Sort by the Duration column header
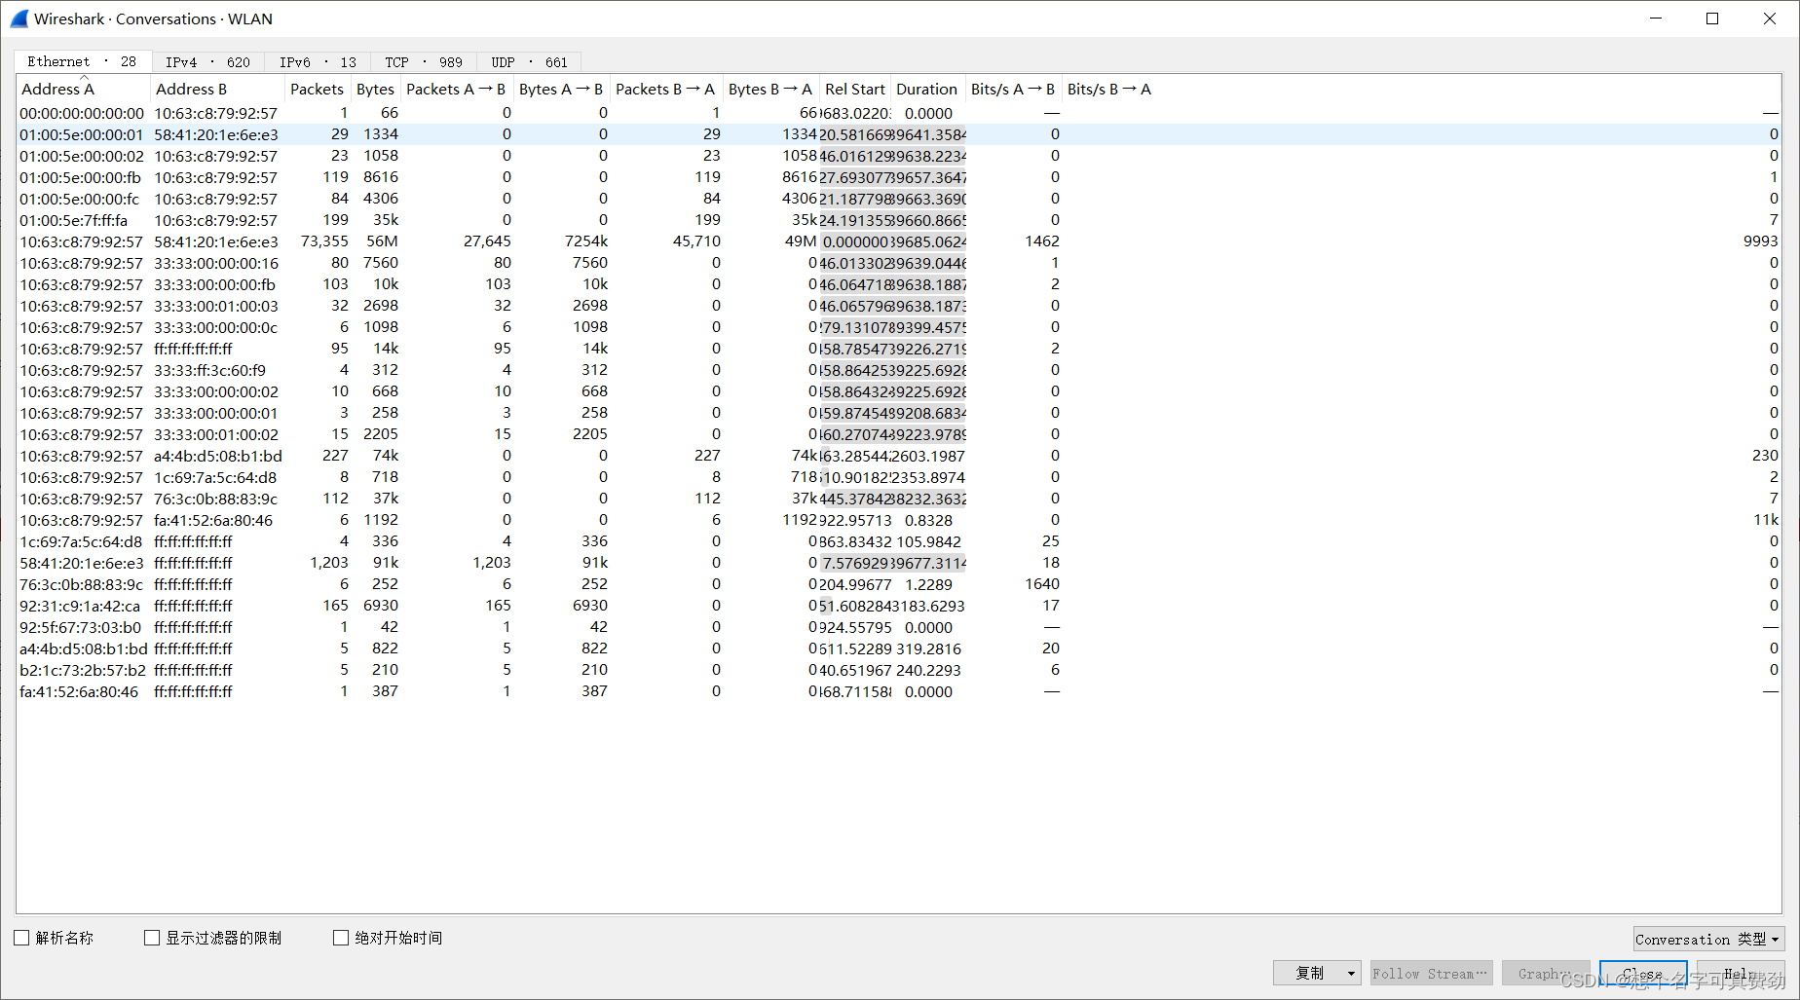The height and width of the screenshot is (1000, 1800). pyautogui.click(x=927, y=89)
